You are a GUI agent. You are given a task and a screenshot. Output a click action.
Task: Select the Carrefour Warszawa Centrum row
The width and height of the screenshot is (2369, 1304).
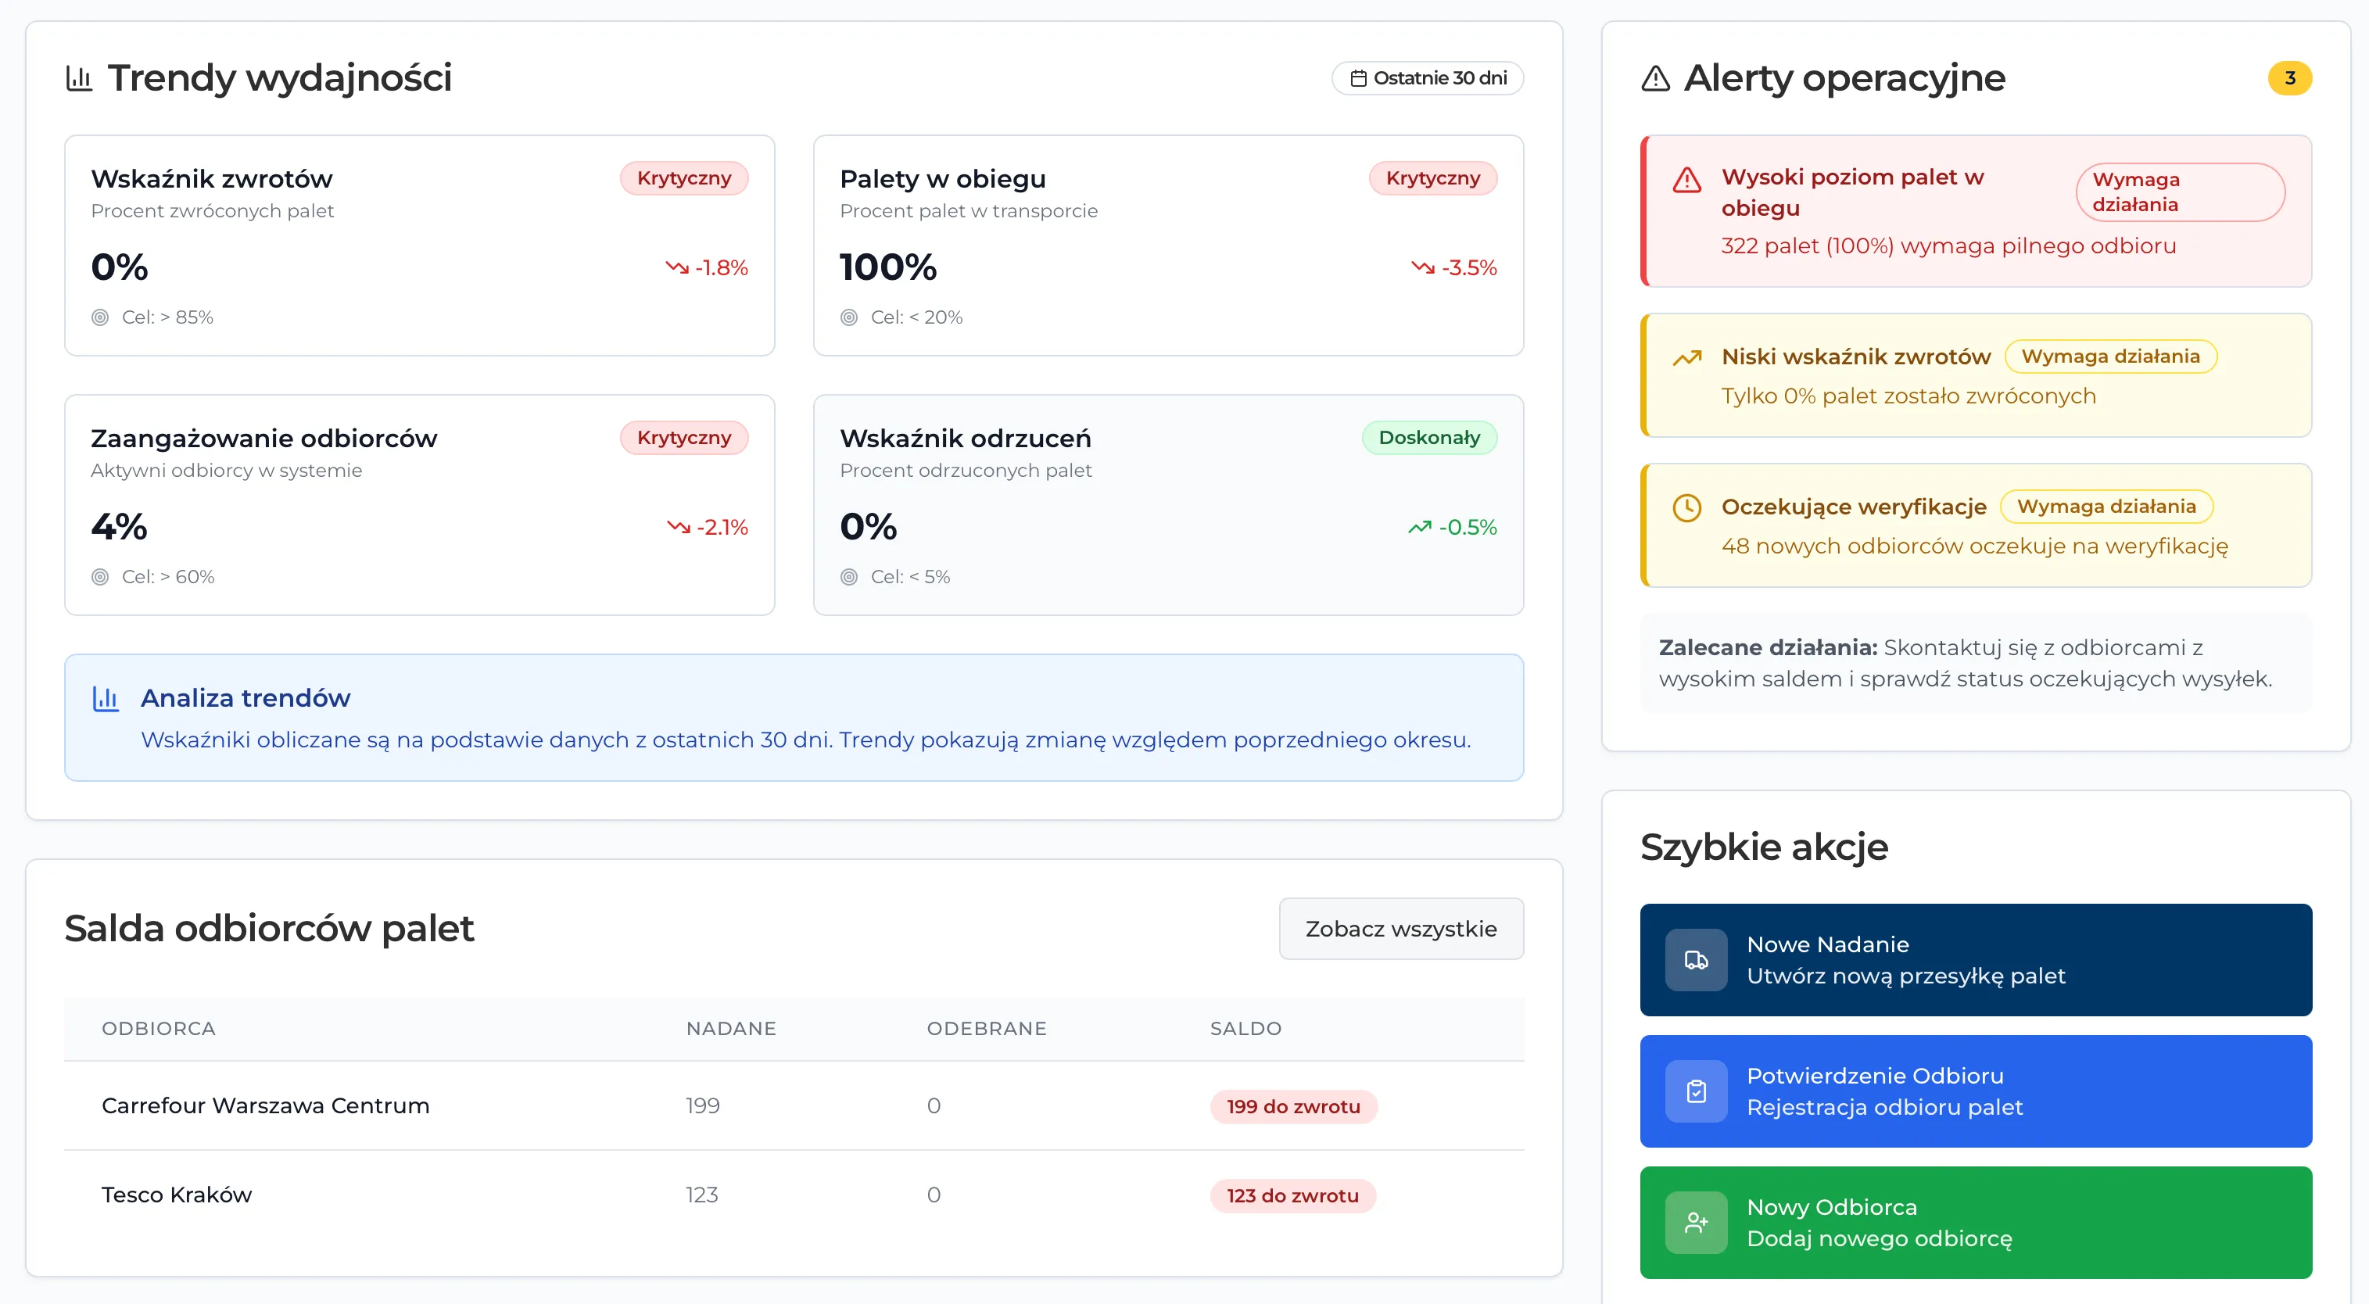pyautogui.click(x=265, y=1105)
